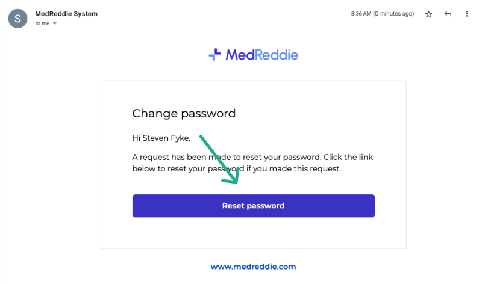The width and height of the screenshot is (482, 284).
Task: Click the reply arrow icon
Action: click(x=448, y=14)
